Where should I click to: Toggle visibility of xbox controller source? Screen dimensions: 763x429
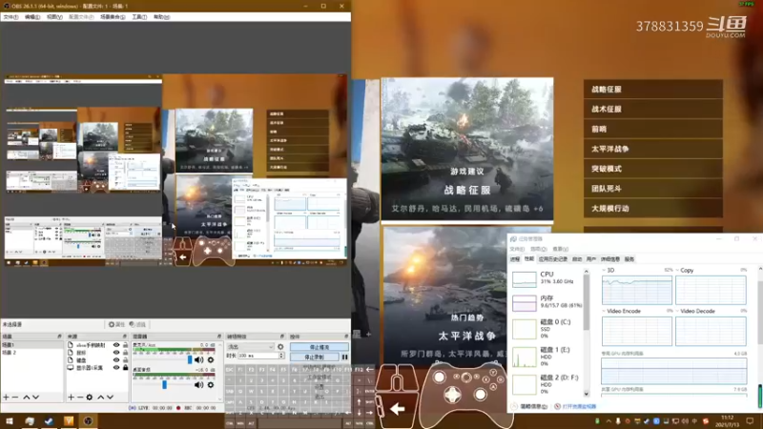pyautogui.click(x=116, y=345)
